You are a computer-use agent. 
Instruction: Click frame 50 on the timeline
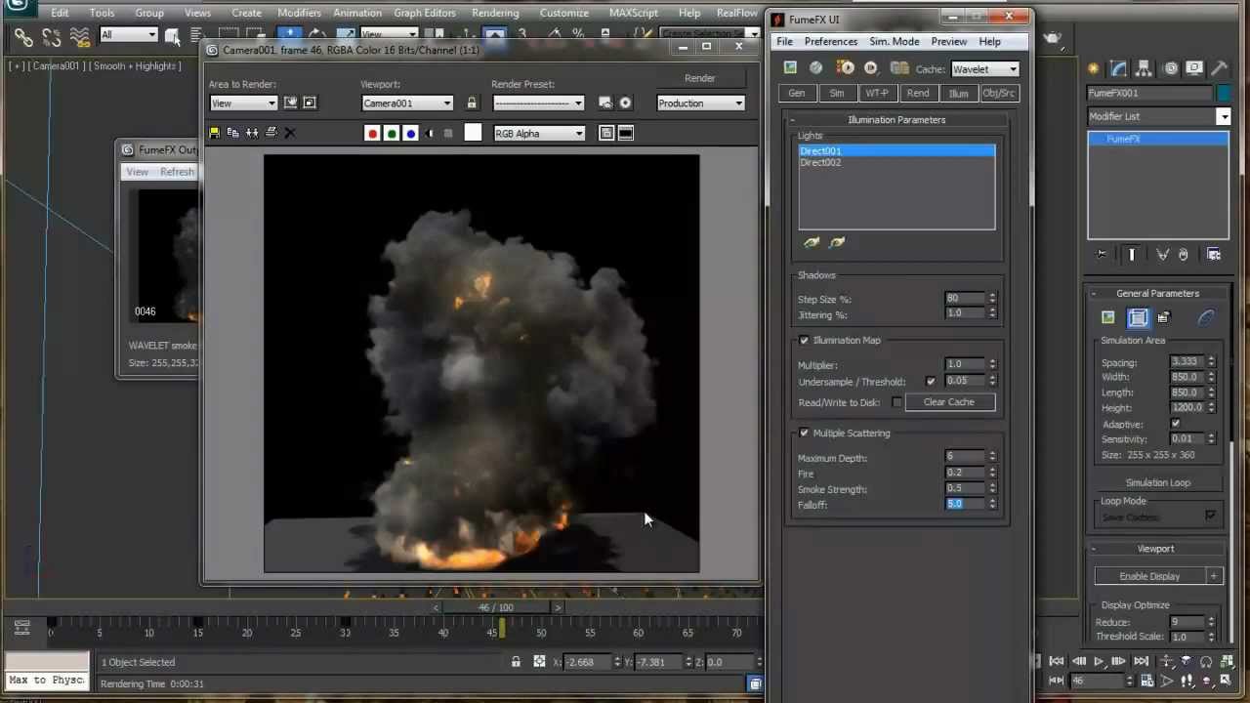coord(540,633)
